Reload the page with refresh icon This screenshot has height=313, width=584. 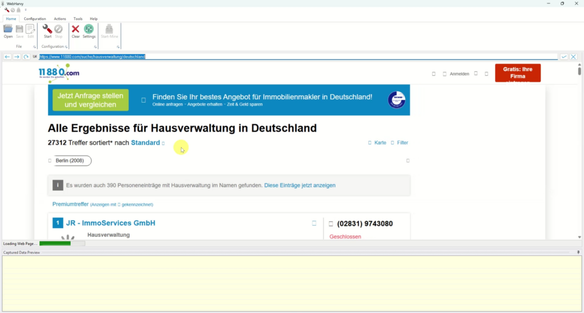tap(26, 56)
